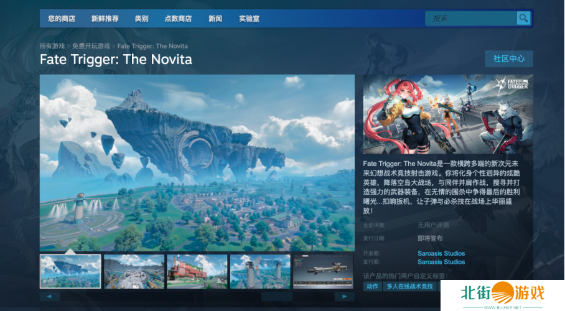565x311 pixels.
Task: Click the right arrow of screenshot strip
Action: point(345,297)
